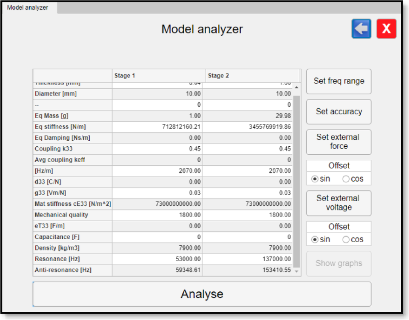Click the Set external voltage button
The height and width of the screenshot is (320, 409).
tap(338, 203)
